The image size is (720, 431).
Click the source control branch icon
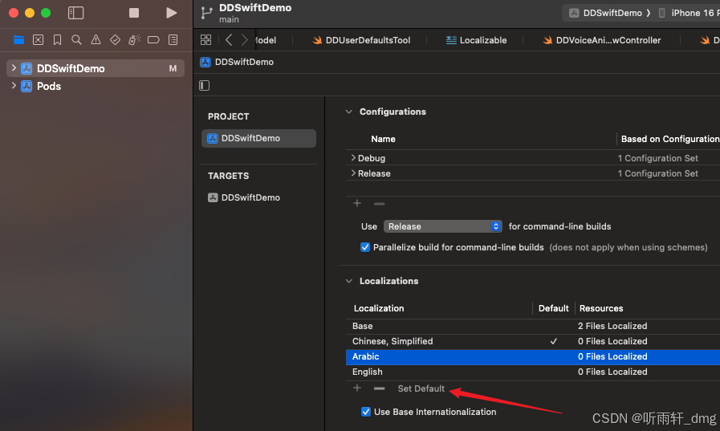click(206, 14)
